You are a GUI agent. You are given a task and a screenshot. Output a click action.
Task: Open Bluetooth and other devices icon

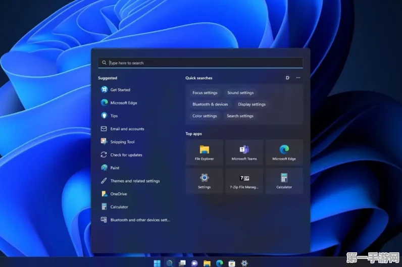pyautogui.click(x=104, y=220)
